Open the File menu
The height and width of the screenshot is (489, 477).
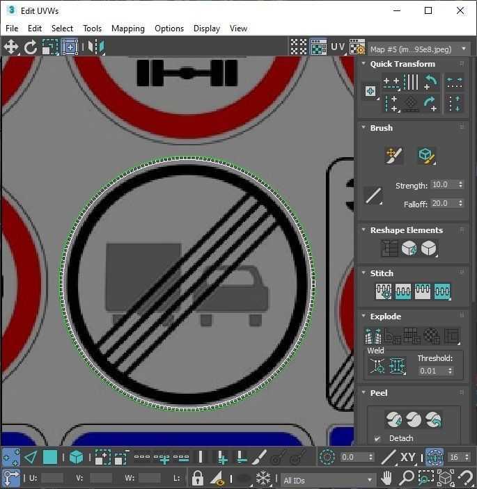pyautogui.click(x=12, y=29)
